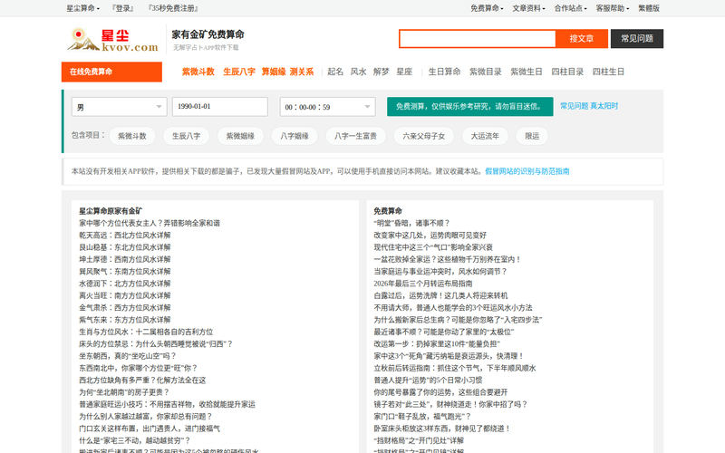725x453 pixels.
Task: Open article 你的尾号暴露了你的运势
Action: click(440, 392)
